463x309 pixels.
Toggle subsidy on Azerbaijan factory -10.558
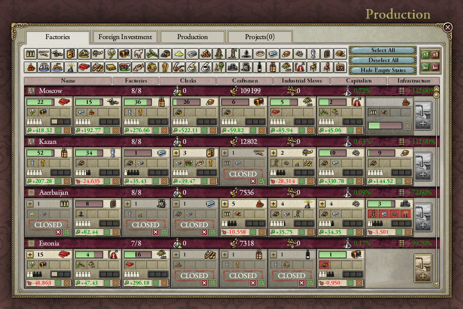click(x=253, y=232)
